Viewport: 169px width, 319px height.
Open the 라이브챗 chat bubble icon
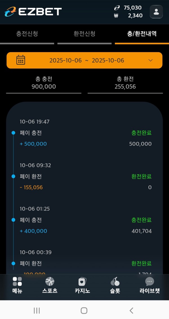[x=149, y=282]
